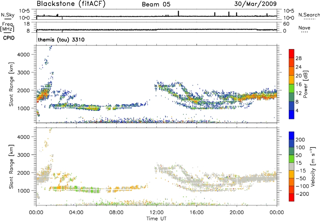
Task: Click the "Slant Range [km]" label of velocity panel
Action: coord(11,166)
